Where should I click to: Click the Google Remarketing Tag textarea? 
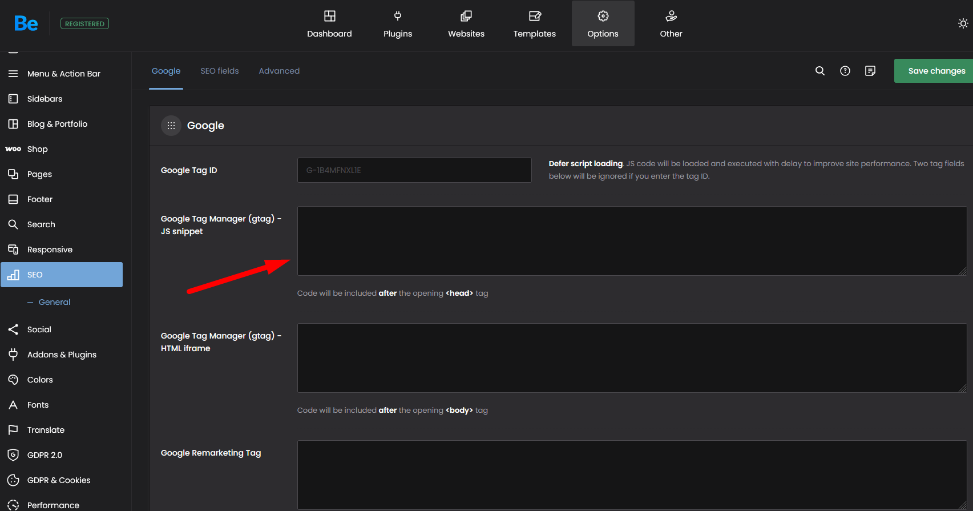[632, 475]
